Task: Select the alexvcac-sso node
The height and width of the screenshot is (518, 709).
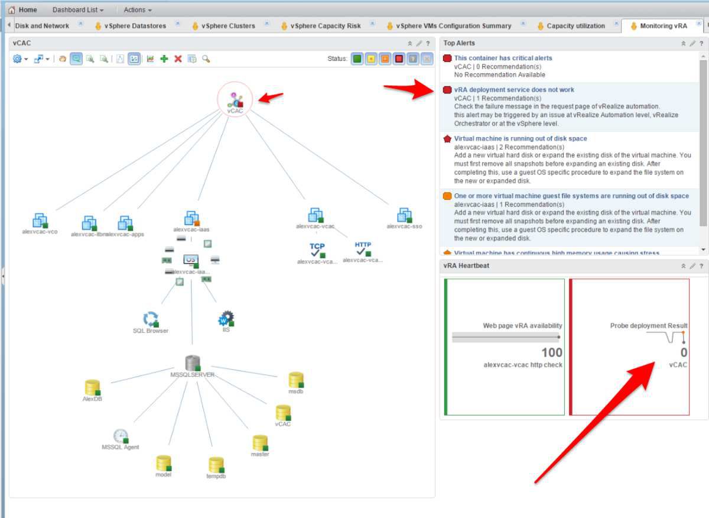Action: [x=404, y=218]
